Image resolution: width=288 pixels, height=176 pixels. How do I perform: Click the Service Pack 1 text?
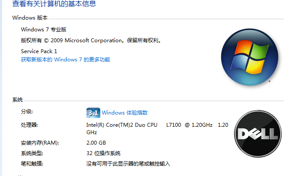click(x=39, y=51)
